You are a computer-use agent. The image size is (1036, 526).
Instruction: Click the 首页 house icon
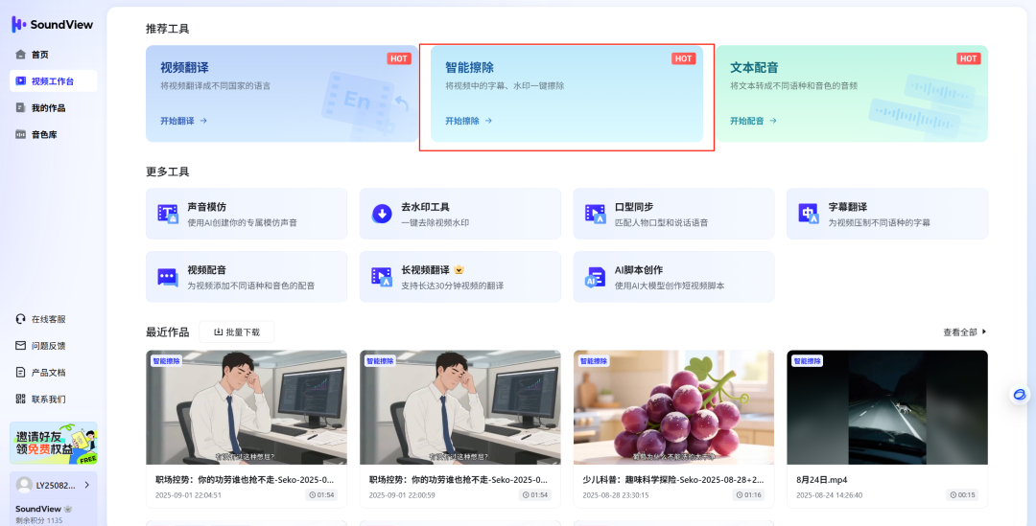(x=20, y=55)
